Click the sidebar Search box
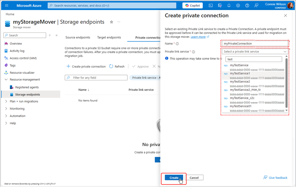 click(25, 35)
